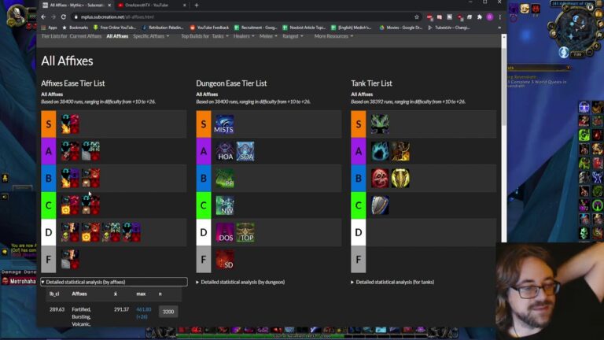Open the Chrome profile avatar icon
Viewport: 604px width, 340px height.
coord(490,17)
